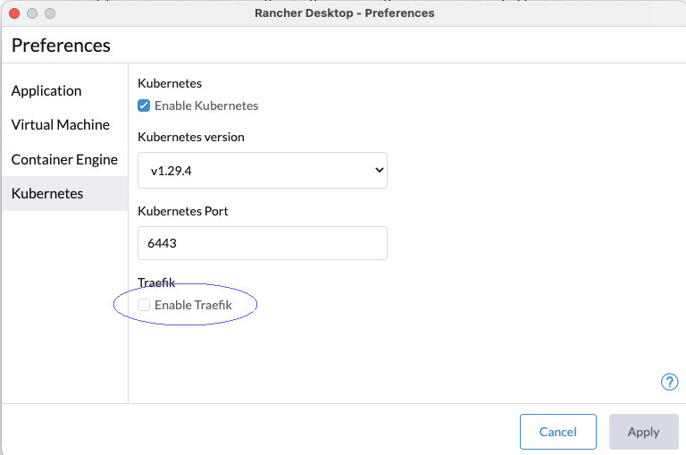Uncheck the Enable Kubernetes checkbox
Viewport: 686px width, 455px height.
pyautogui.click(x=144, y=105)
